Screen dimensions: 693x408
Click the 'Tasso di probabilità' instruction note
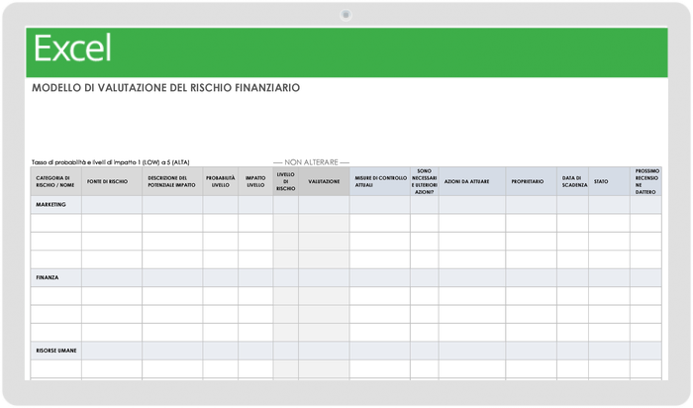111,162
